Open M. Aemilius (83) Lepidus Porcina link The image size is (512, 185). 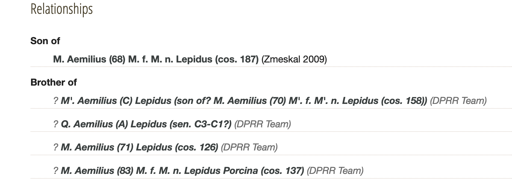(x=182, y=171)
